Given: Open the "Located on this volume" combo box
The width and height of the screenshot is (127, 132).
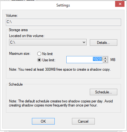Looking at the screenshot, I should (48, 42).
